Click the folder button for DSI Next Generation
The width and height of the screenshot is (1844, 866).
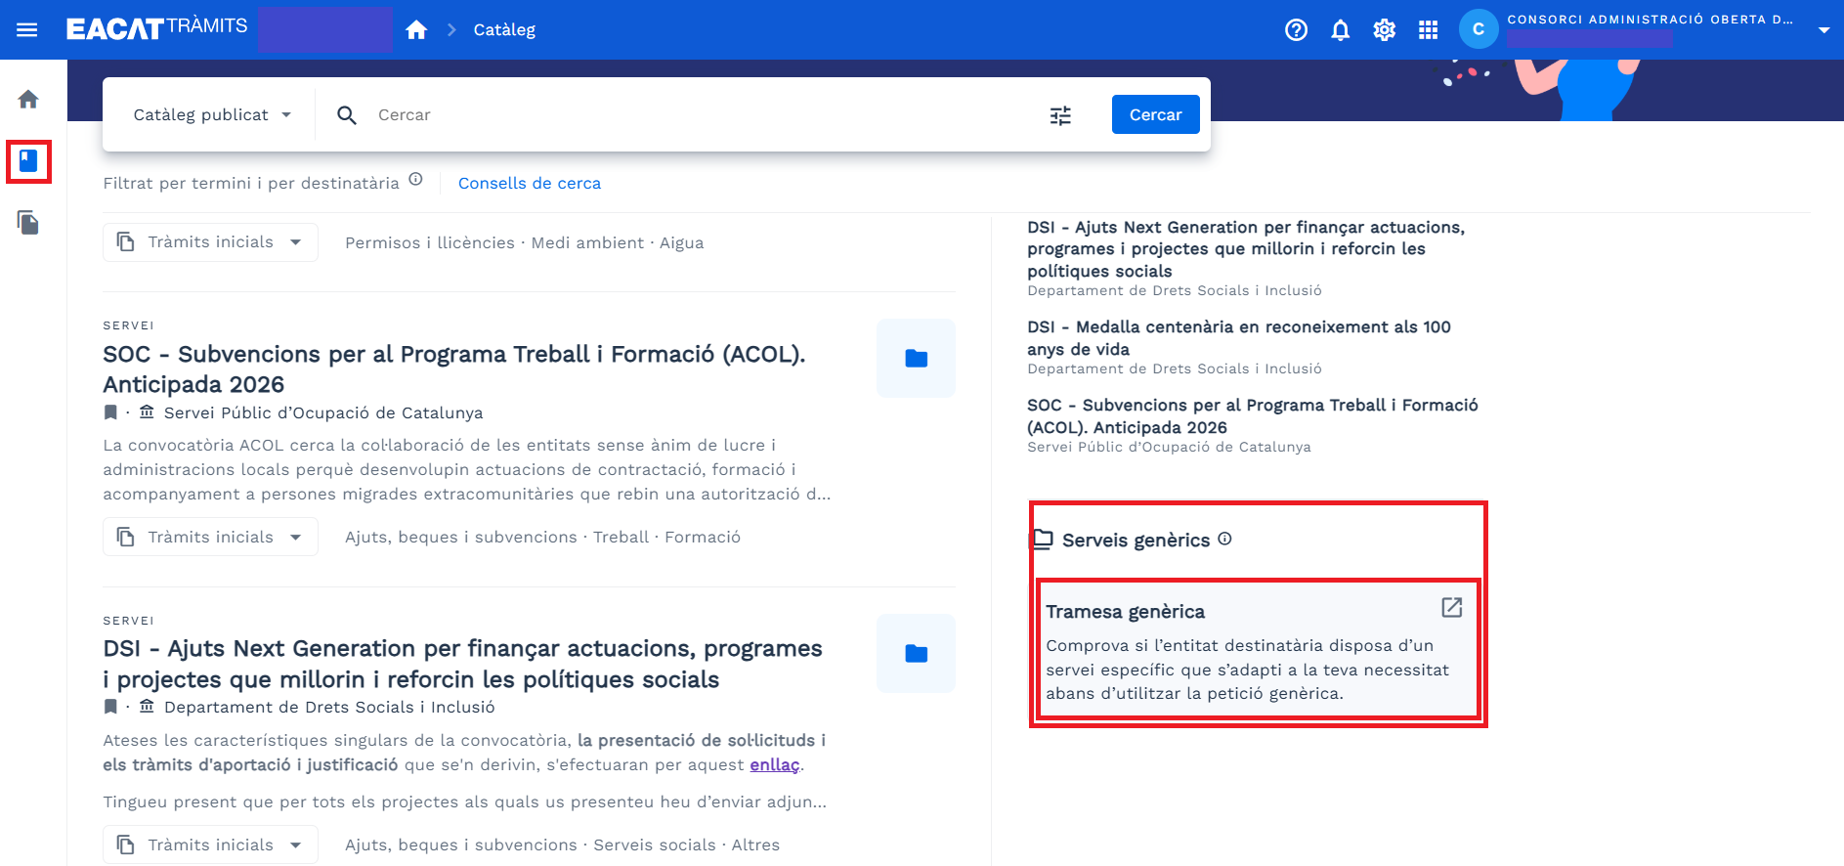(916, 653)
